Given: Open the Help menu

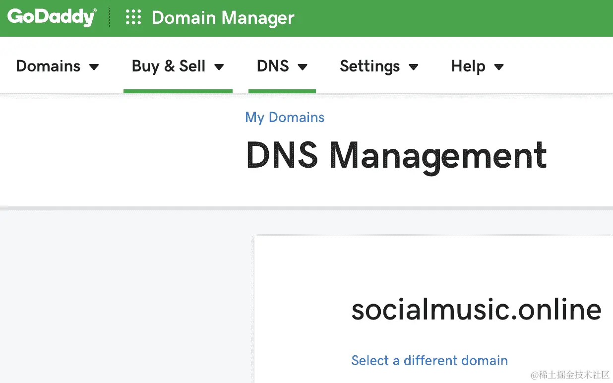Looking at the screenshot, I should pyautogui.click(x=478, y=66).
